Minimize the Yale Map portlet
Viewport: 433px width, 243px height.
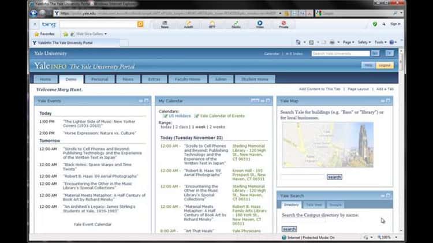tap(383, 101)
